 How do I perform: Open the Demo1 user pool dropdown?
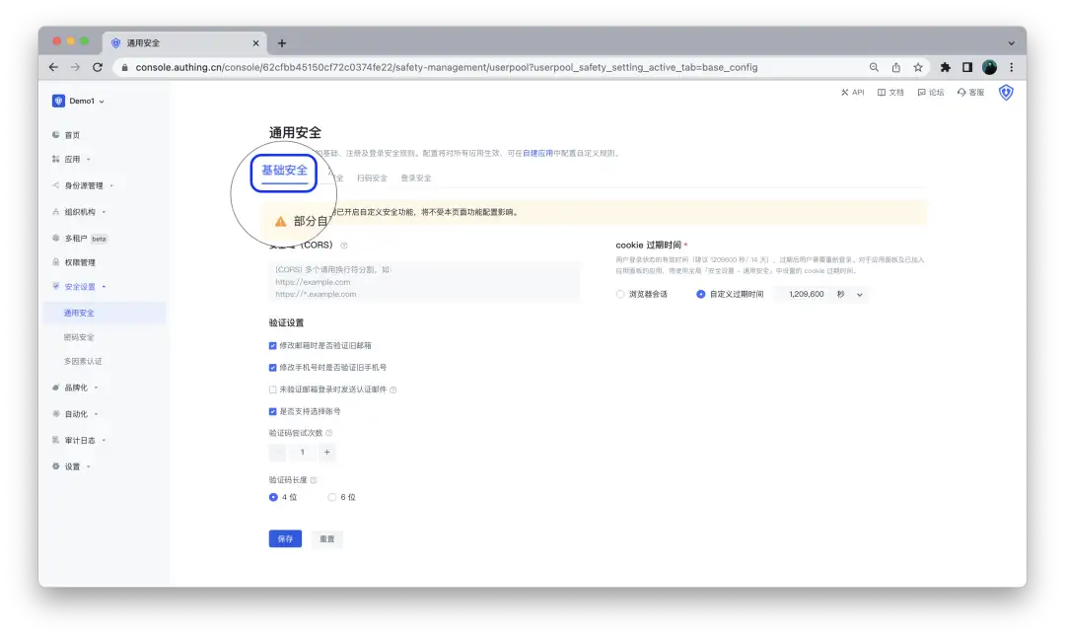78,101
